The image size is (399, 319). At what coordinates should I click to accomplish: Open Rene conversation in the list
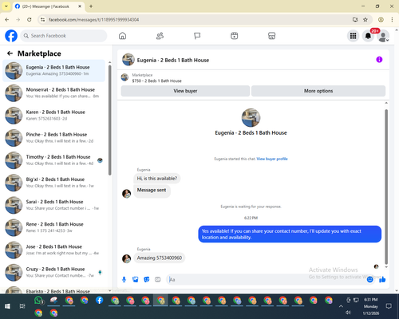pyautogui.click(x=53, y=227)
